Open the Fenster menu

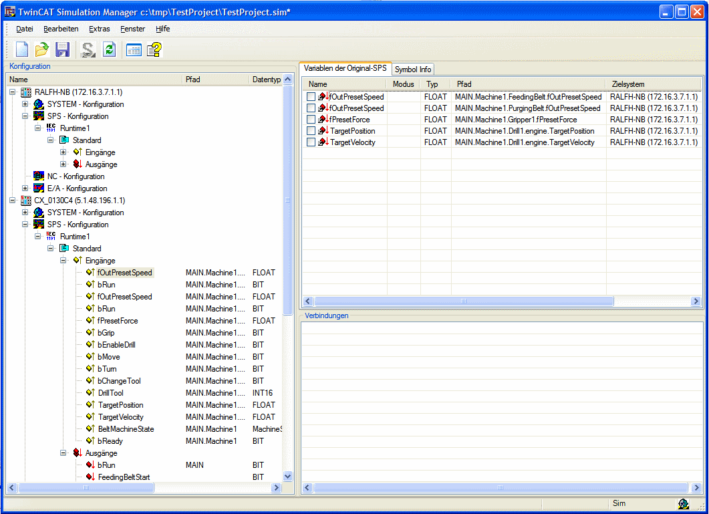tap(132, 29)
